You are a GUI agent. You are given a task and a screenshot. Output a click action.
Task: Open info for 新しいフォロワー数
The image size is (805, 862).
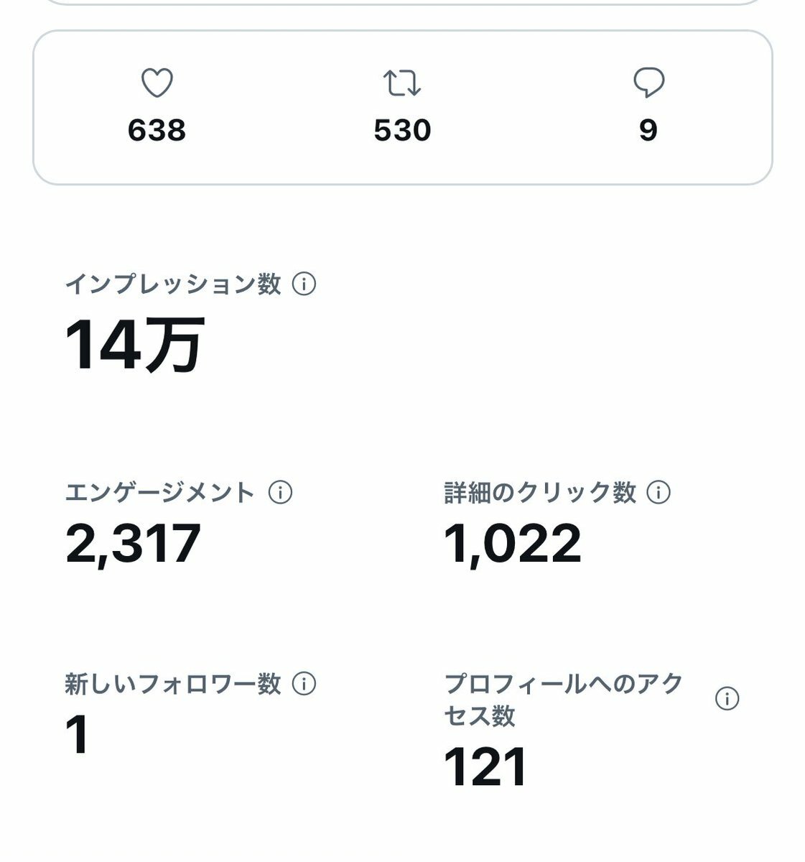click(x=304, y=684)
